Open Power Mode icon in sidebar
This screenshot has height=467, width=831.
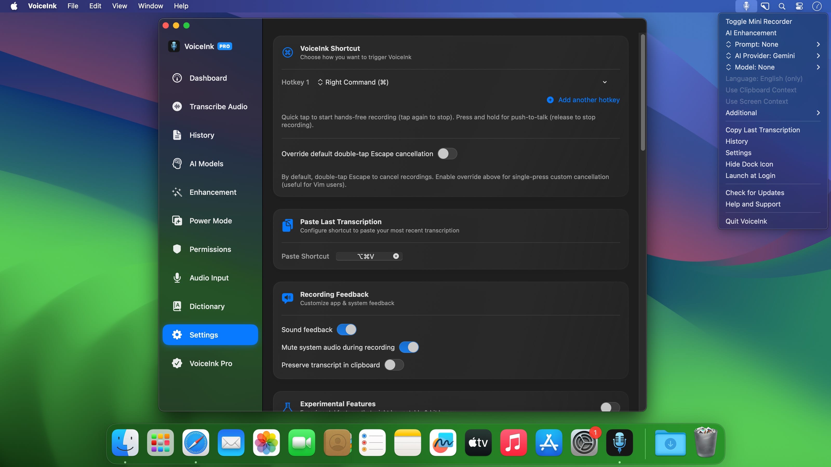177,221
